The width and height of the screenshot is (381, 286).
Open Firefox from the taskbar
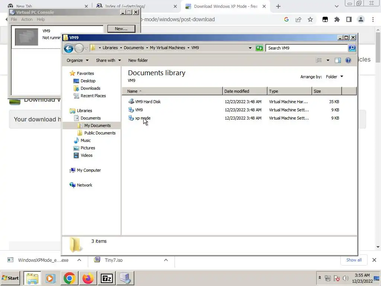pyautogui.click(x=88, y=278)
